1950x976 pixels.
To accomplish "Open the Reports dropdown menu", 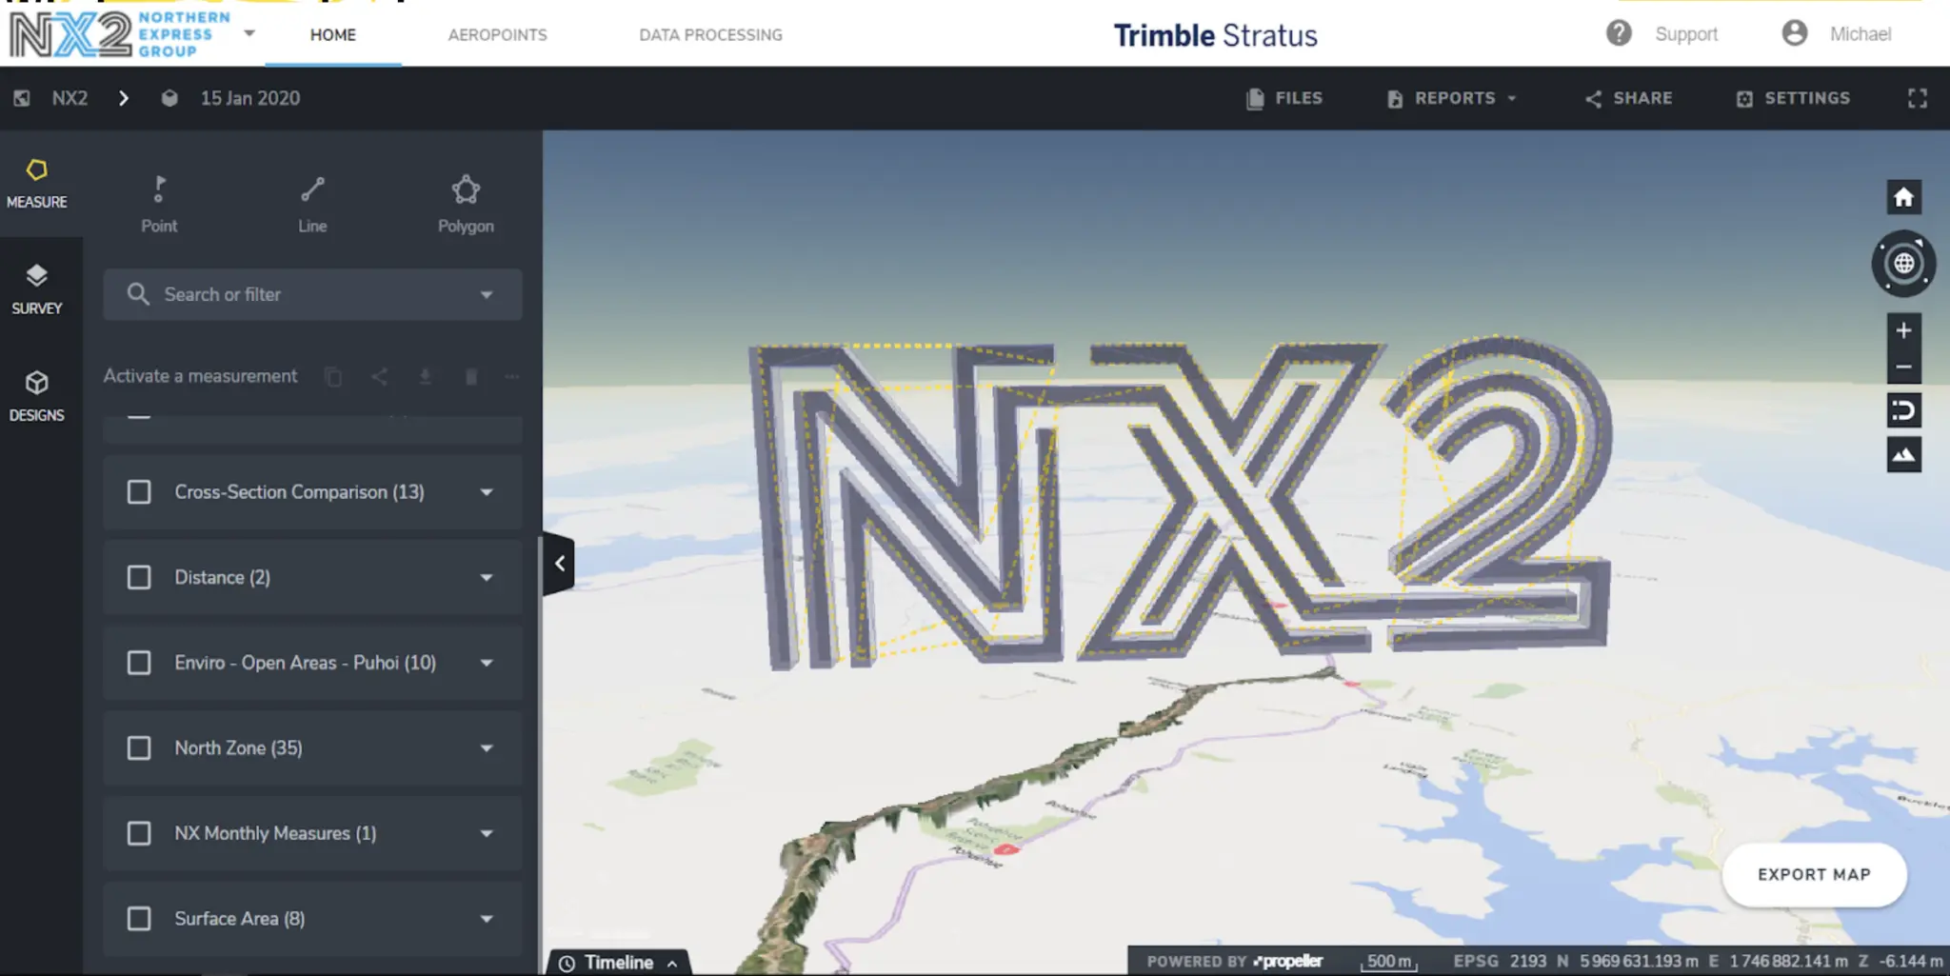I will tap(1450, 97).
